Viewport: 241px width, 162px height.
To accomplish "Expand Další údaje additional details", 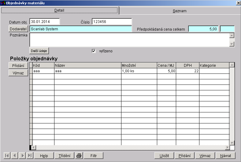I will [39, 51].
